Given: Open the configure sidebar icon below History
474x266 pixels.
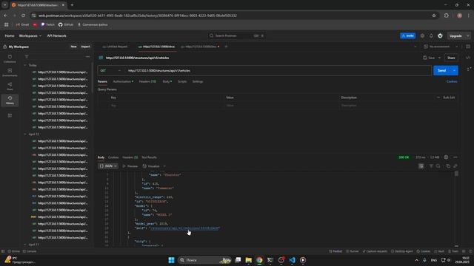Looking at the screenshot, I should click(10, 115).
